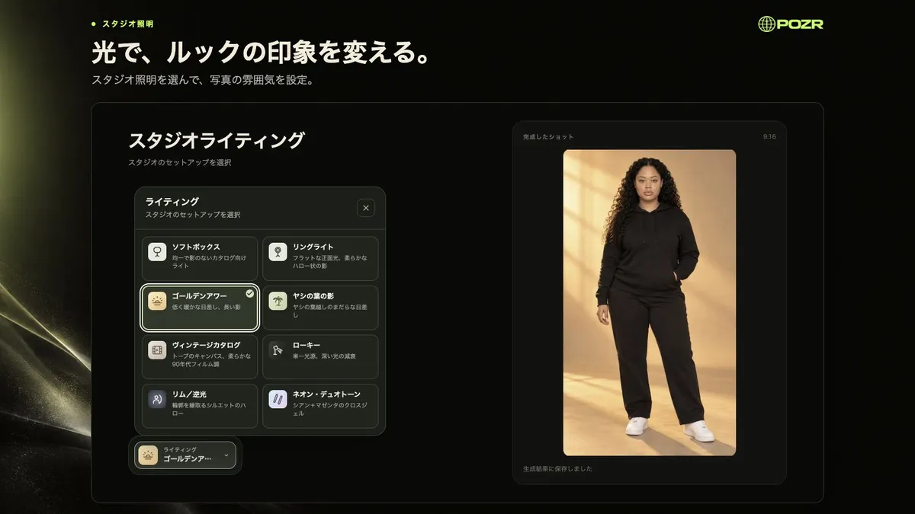Click the 完成したショット label
This screenshot has height=514, width=915.
548,137
